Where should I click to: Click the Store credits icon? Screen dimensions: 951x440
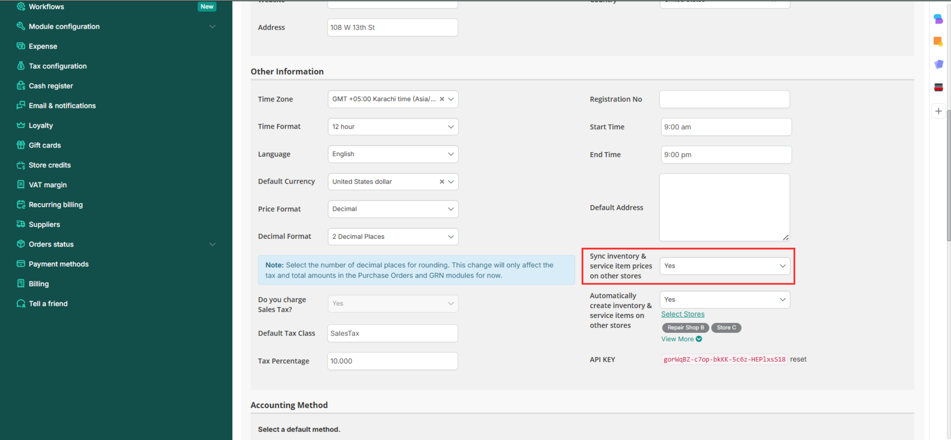tap(21, 165)
